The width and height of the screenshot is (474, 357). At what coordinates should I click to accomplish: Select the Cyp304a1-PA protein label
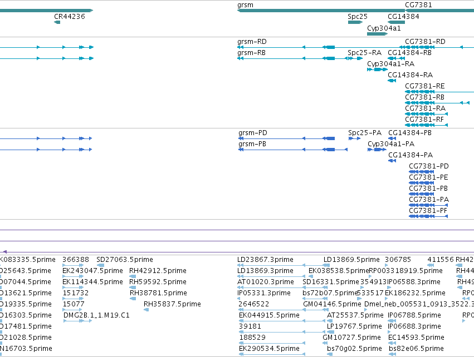pyautogui.click(x=391, y=144)
